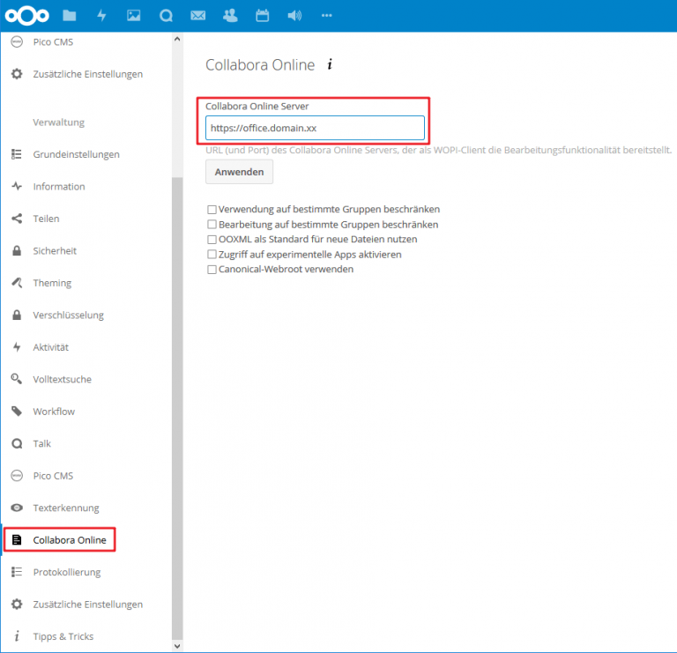This screenshot has height=653, width=677.
Task: Check 'OOXML als Standard für neue Dateien nutzen'
Action: [x=212, y=240]
